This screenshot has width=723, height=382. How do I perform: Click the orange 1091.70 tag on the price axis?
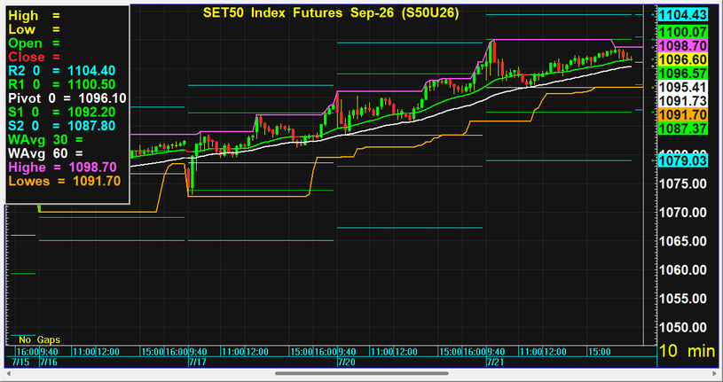[x=683, y=114]
